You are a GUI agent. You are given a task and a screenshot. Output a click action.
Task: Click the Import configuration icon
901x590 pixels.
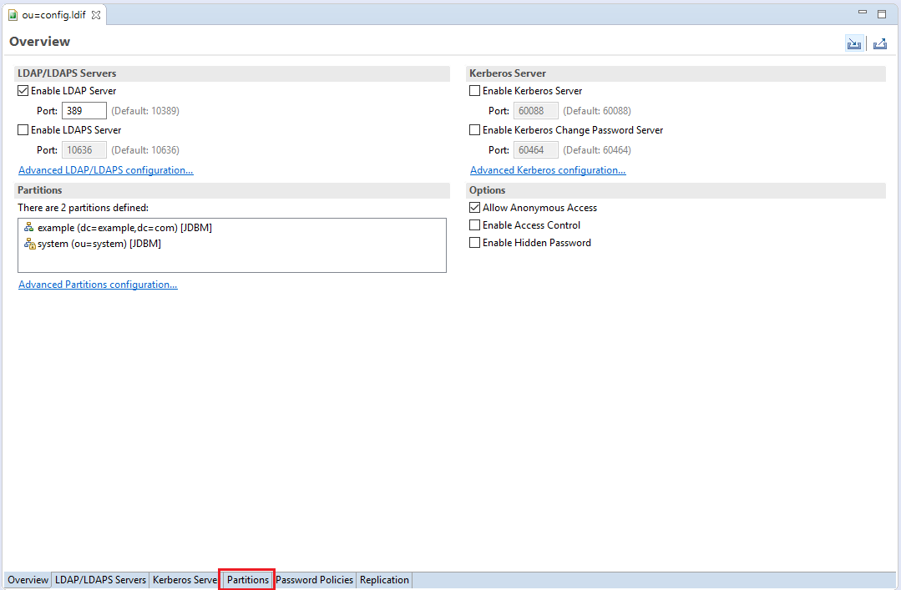pos(853,43)
